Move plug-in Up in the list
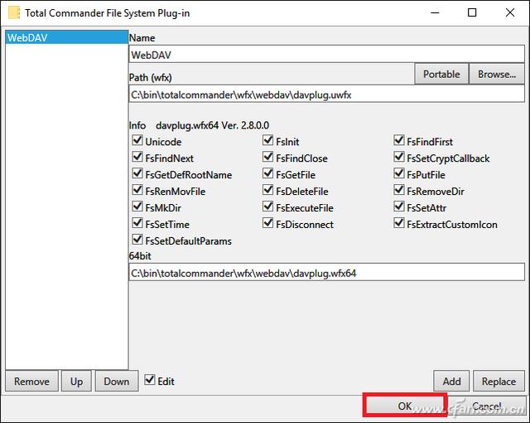 tap(76, 381)
